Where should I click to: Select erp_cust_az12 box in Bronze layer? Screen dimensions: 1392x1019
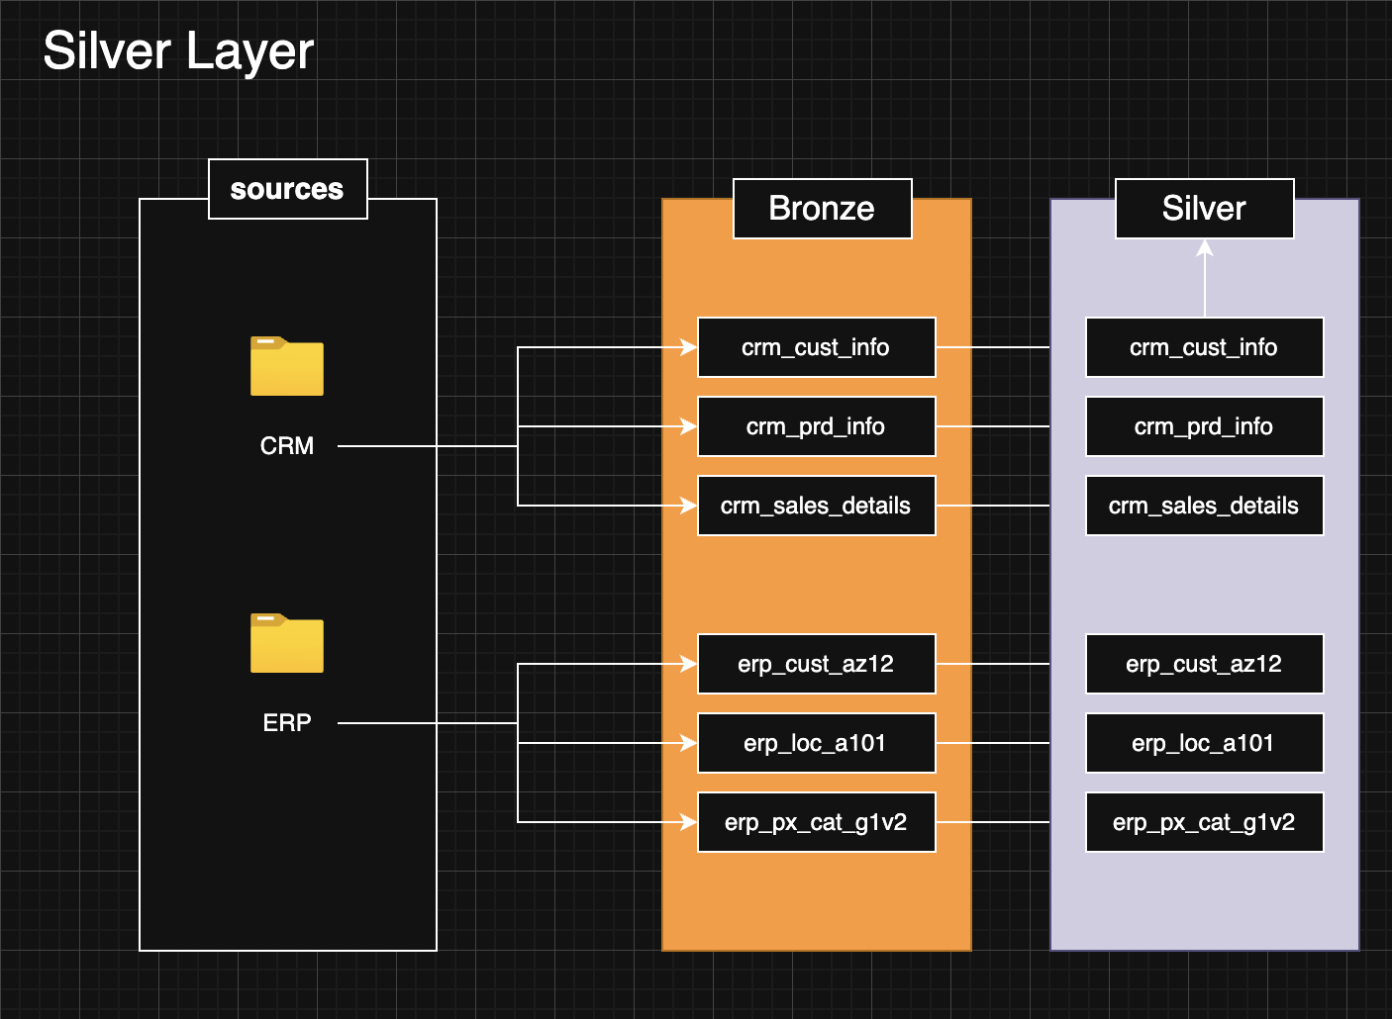point(816,664)
